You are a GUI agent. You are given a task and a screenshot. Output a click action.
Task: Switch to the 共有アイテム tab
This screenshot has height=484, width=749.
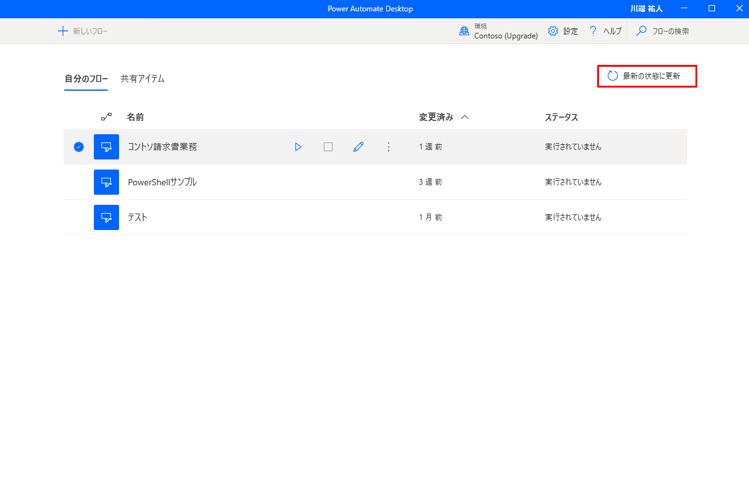tap(142, 79)
